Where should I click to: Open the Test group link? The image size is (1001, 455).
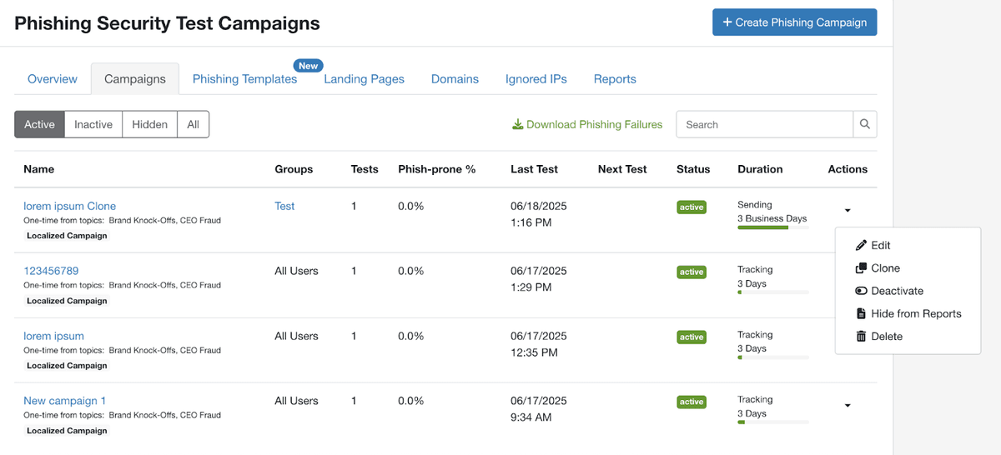[284, 206]
